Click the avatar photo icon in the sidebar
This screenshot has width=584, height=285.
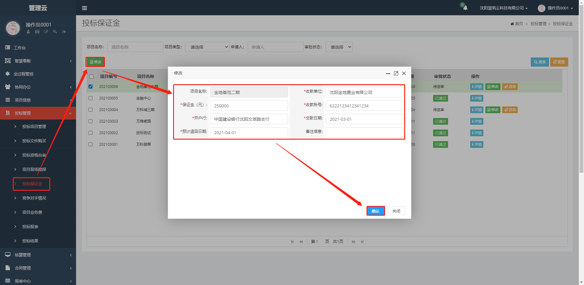pyautogui.click(x=37, y=32)
